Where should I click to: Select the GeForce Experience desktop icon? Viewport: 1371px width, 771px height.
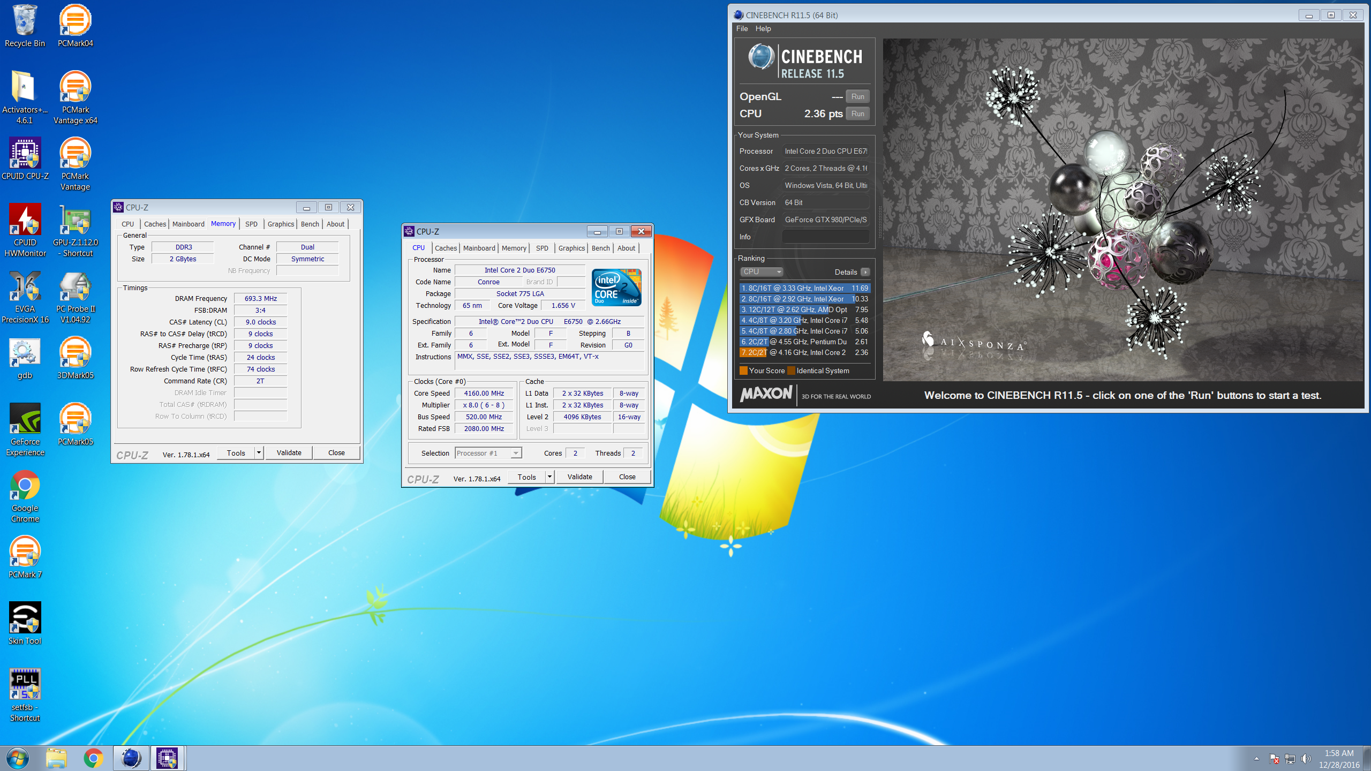(25, 429)
